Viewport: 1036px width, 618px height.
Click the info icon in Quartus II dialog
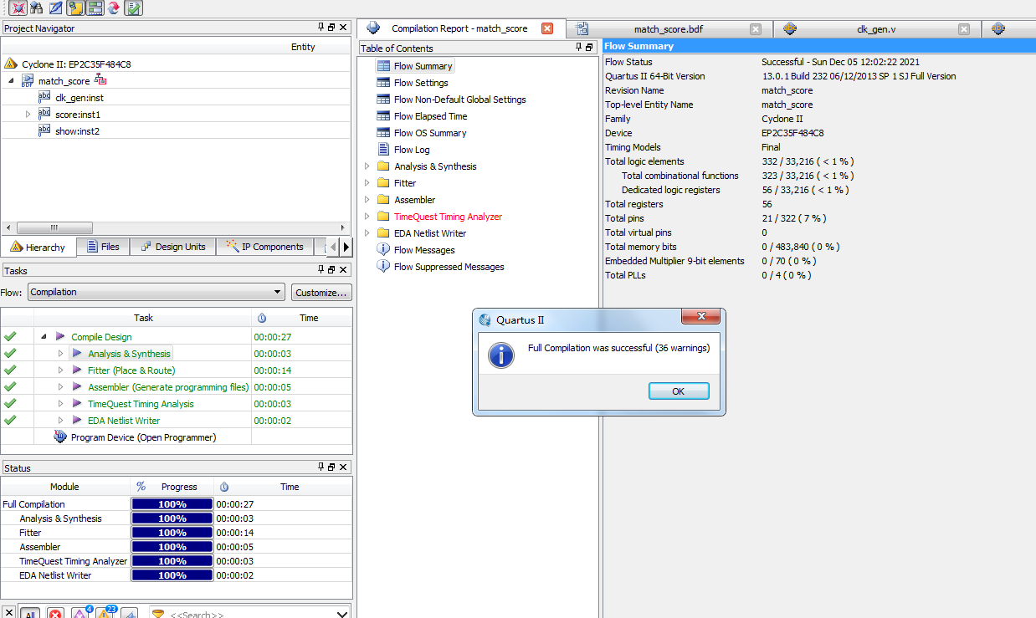(500, 355)
